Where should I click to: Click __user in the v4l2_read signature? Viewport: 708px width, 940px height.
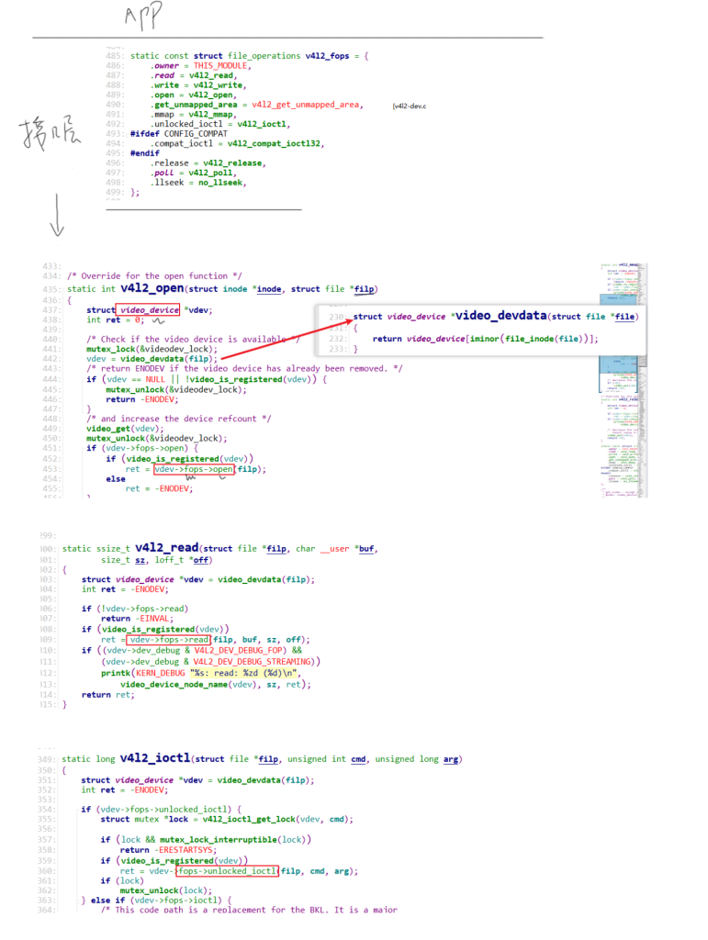pyautogui.click(x=334, y=549)
